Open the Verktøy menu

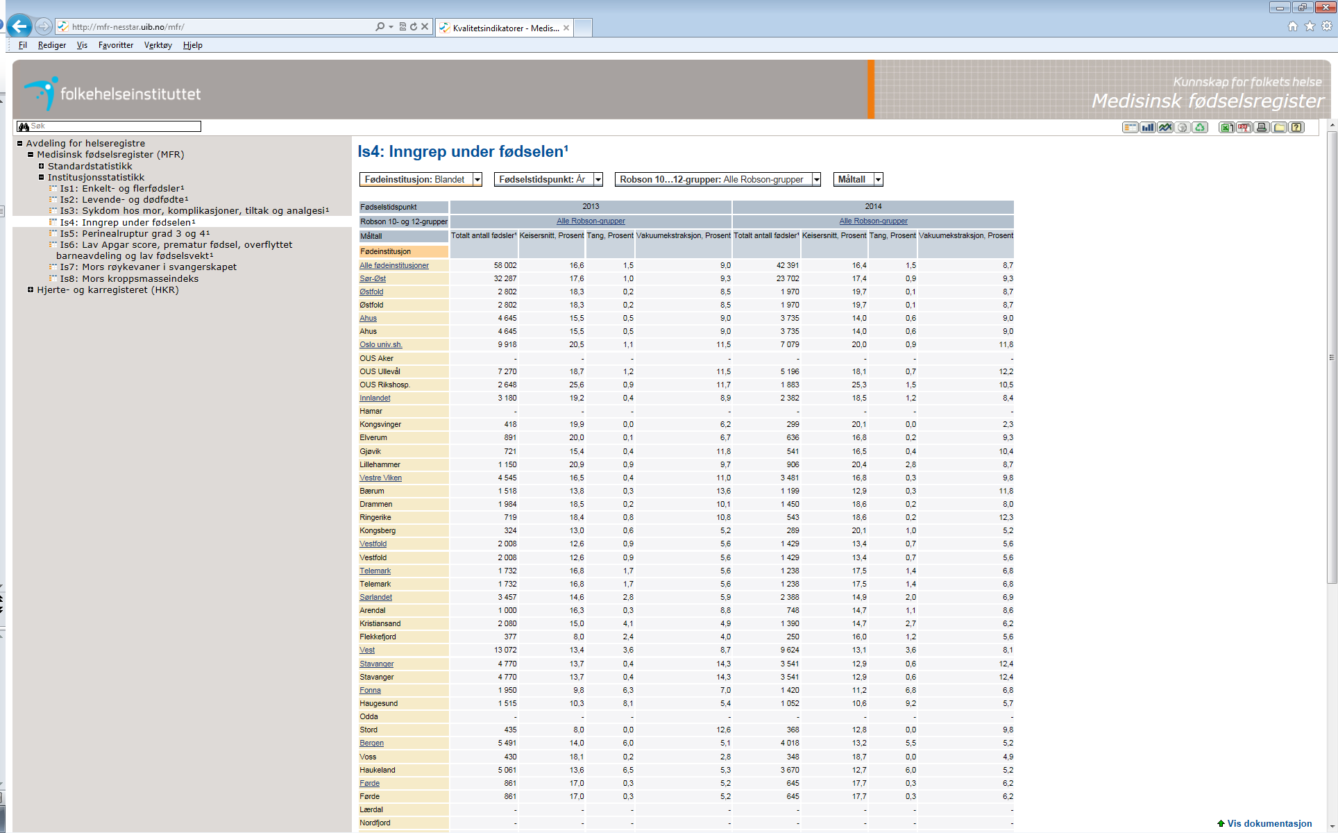pos(158,45)
